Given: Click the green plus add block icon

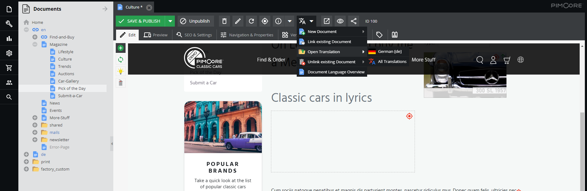Looking at the screenshot, I should click(x=121, y=48).
